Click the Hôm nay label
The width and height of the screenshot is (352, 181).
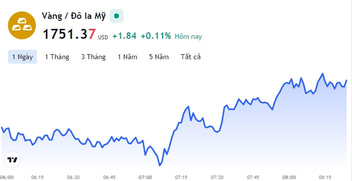tap(188, 36)
